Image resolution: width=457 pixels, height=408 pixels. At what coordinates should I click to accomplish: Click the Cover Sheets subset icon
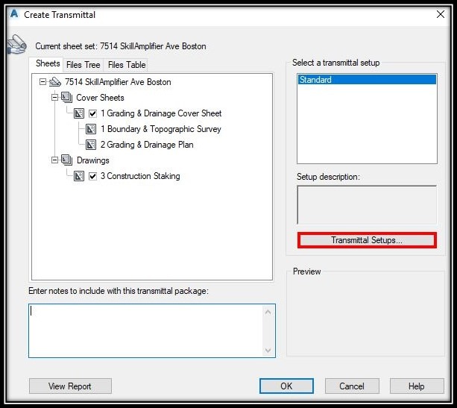(x=67, y=98)
